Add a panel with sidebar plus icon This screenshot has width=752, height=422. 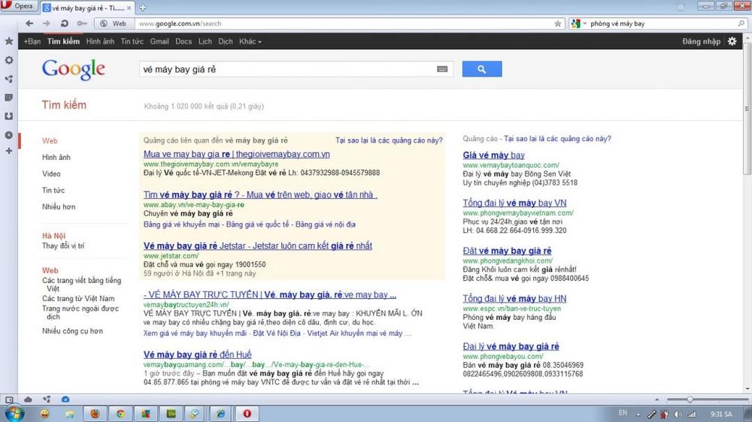(x=9, y=151)
